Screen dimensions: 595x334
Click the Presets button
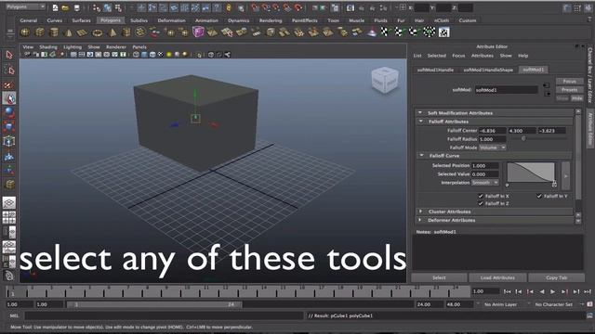coord(569,90)
